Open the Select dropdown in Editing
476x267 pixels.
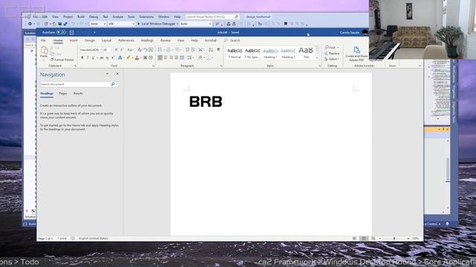tap(332, 59)
